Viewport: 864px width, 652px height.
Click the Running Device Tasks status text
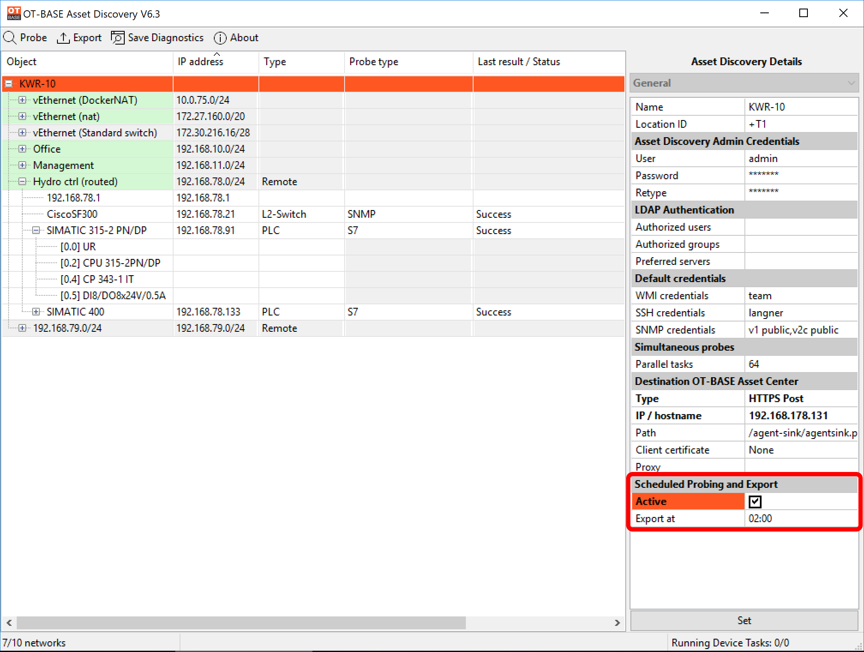pyautogui.click(x=730, y=643)
